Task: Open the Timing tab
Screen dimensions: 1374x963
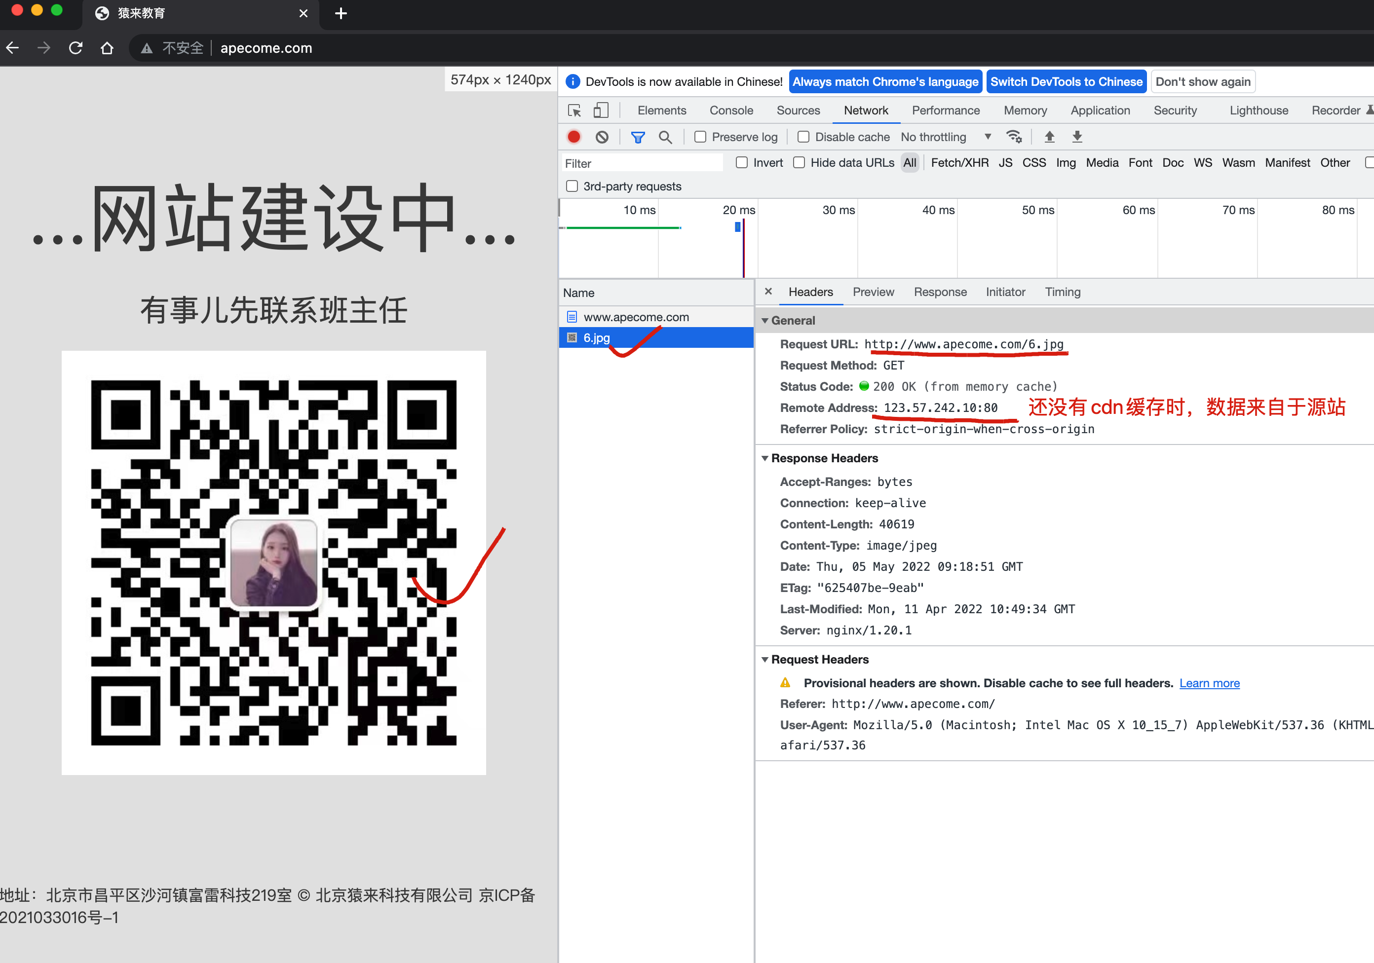Action: pyautogui.click(x=1062, y=292)
